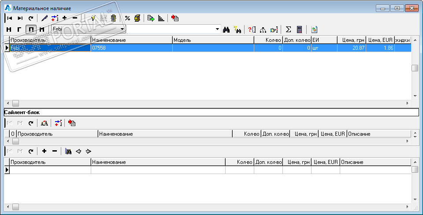Viewport: 423px width, 215px height.
Task: Click top toolbar red arrow document icon
Action: 175,18
